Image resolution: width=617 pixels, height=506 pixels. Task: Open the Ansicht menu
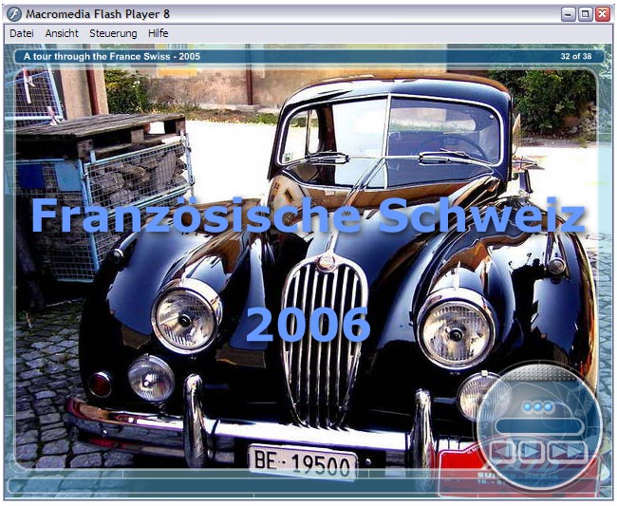point(62,33)
